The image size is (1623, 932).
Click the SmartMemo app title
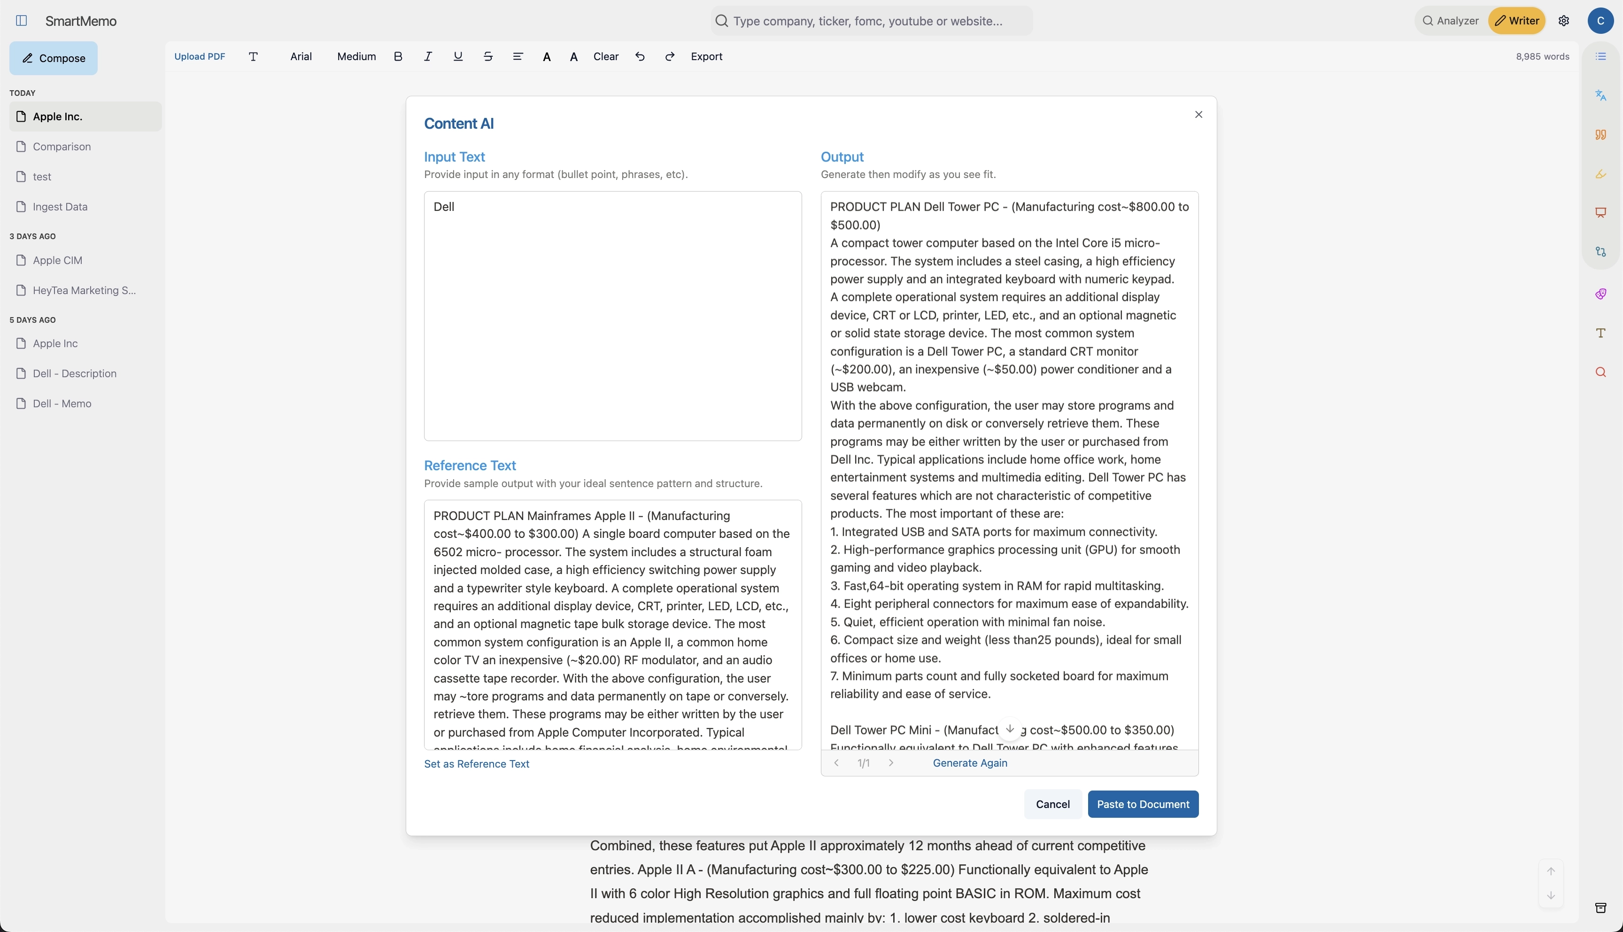point(81,21)
